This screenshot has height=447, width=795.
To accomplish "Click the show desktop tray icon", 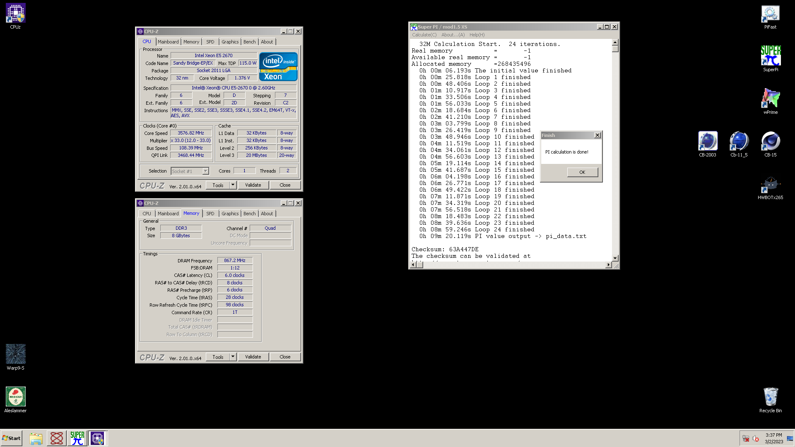I will pos(790,438).
